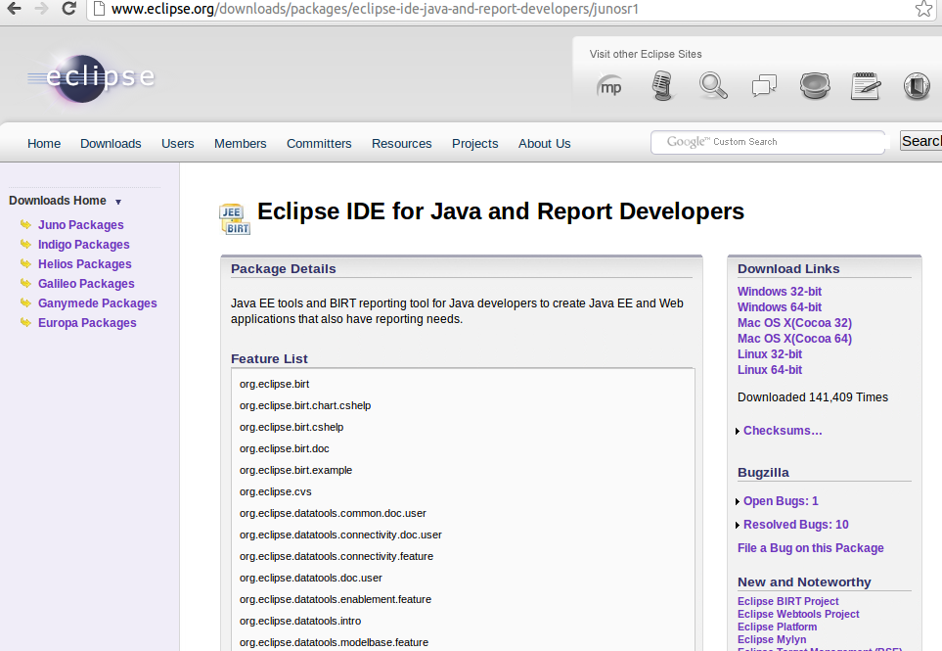Click the Eclipse logo in header
The image size is (942, 651).
91,77
